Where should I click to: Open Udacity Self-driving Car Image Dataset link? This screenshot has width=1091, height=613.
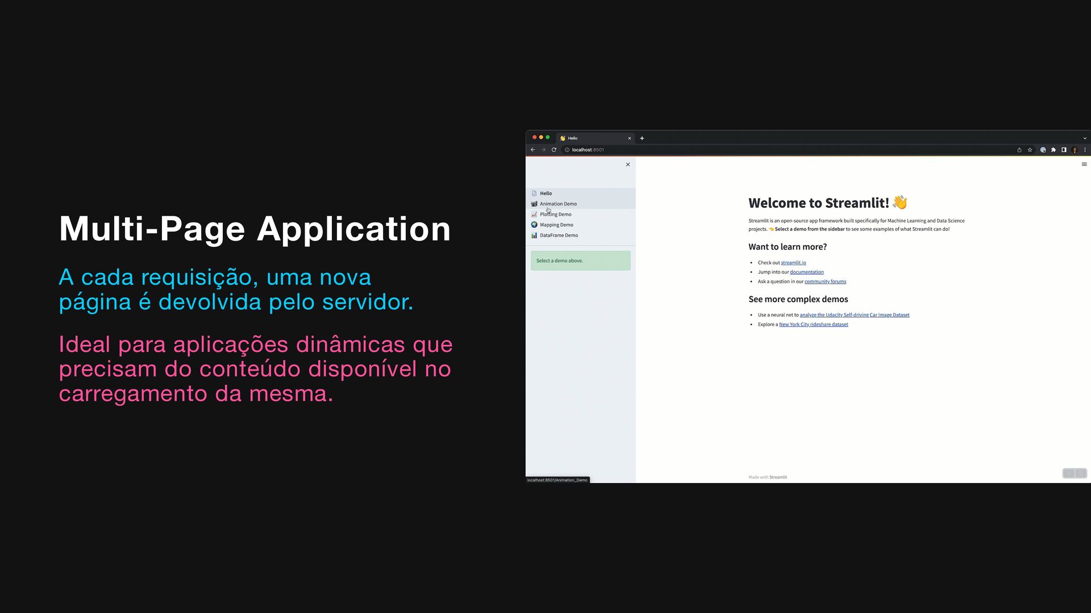point(855,315)
